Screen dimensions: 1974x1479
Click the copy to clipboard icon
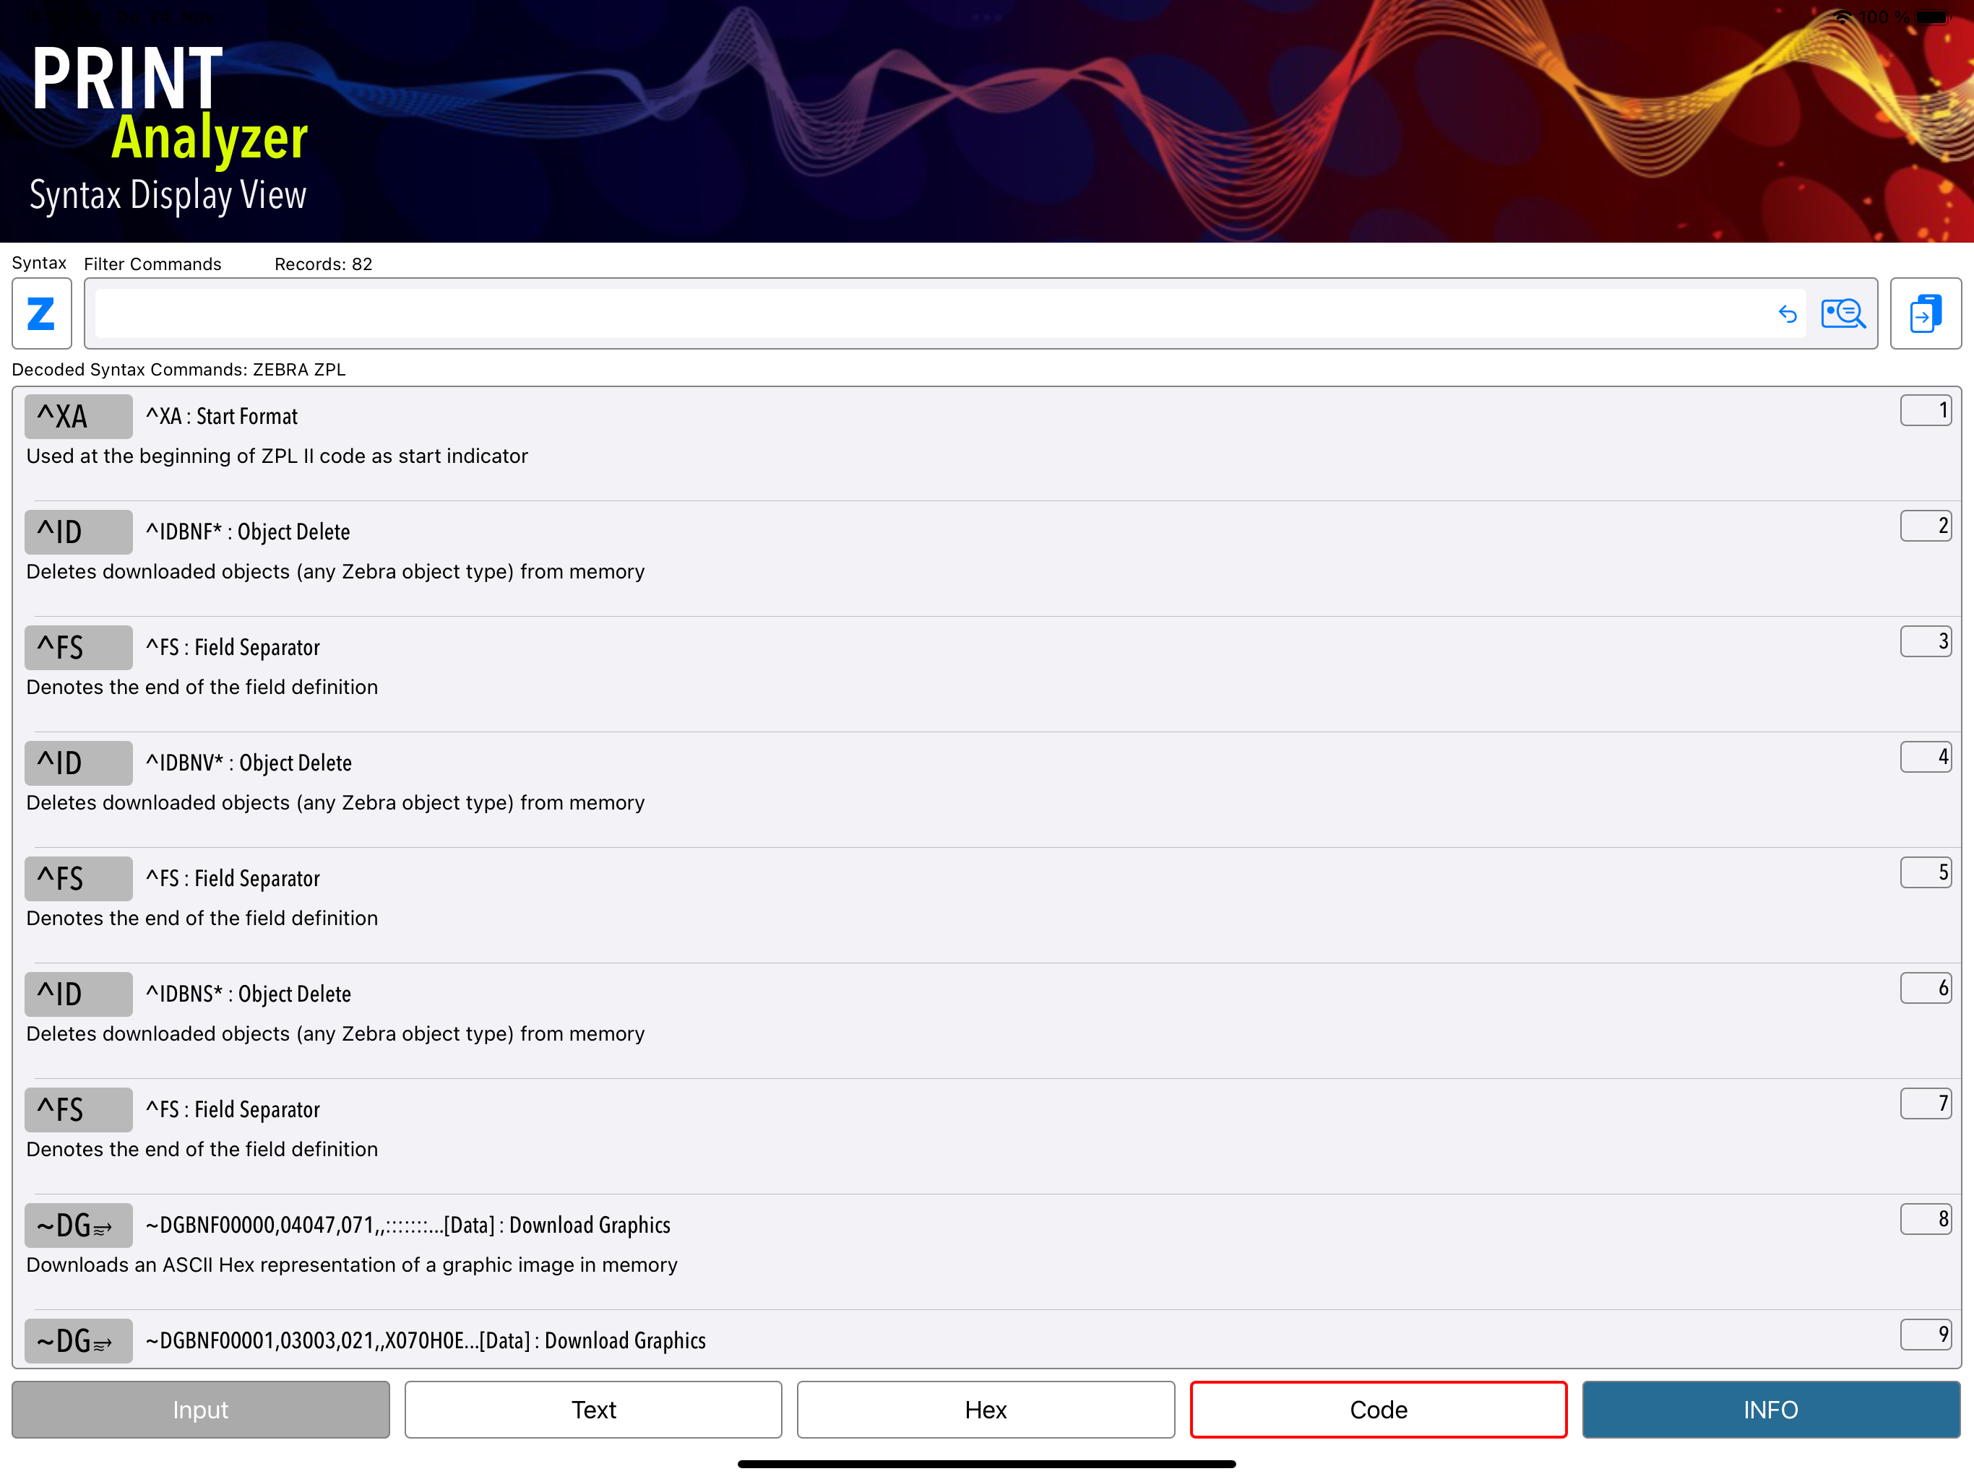[x=1925, y=313]
